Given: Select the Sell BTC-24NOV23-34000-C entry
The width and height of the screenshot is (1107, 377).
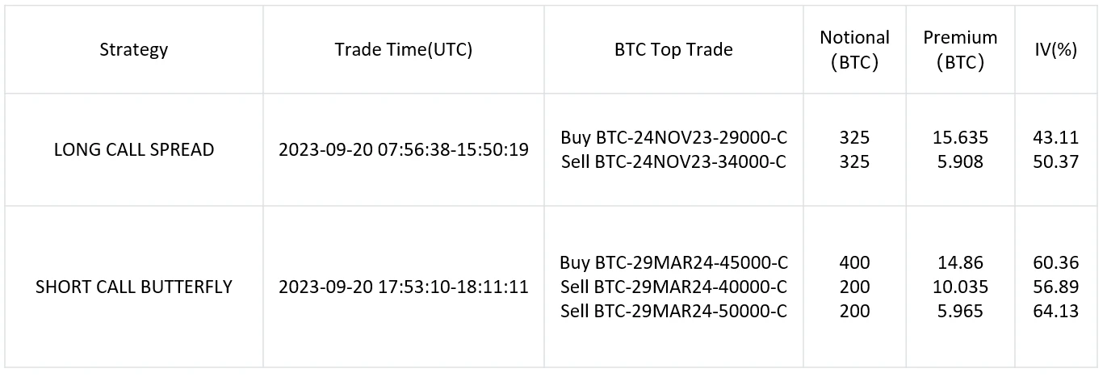Looking at the screenshot, I should coord(673,161).
